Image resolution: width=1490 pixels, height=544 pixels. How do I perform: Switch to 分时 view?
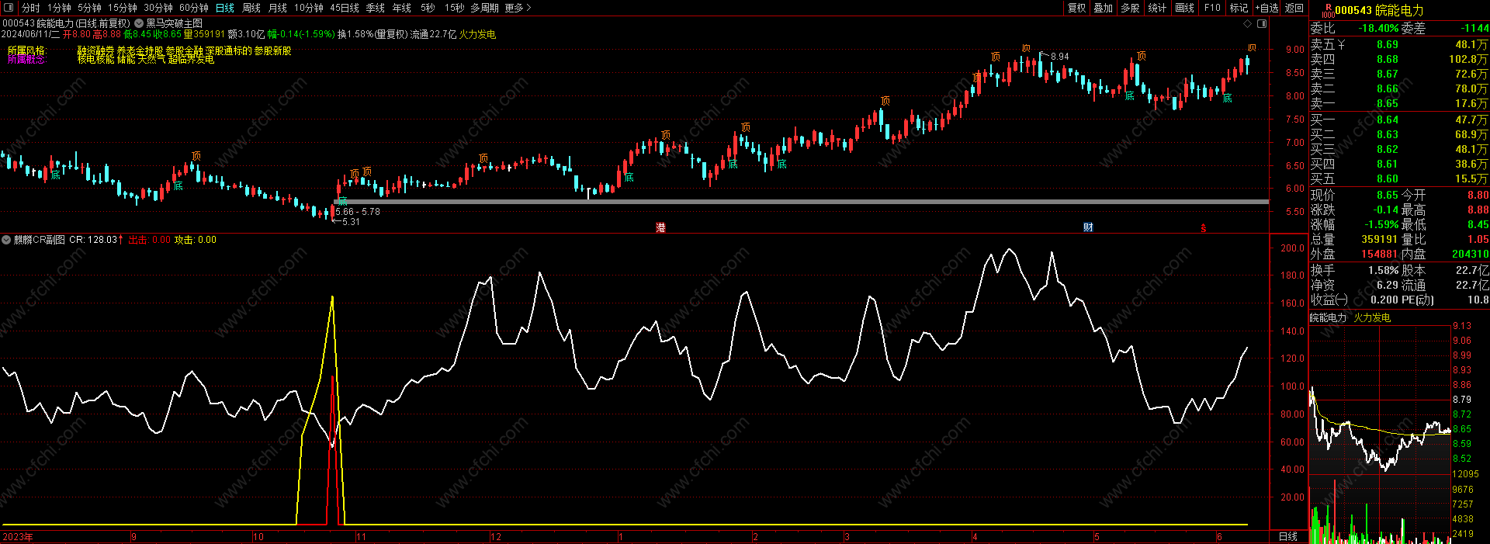(x=31, y=8)
